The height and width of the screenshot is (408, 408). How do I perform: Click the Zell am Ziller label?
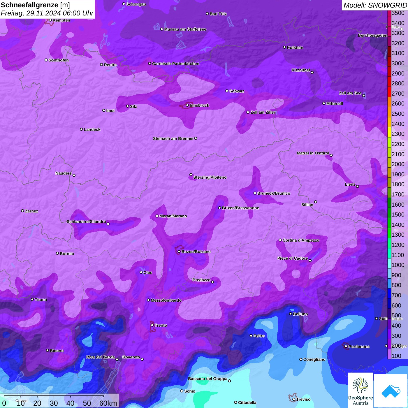click(263, 112)
